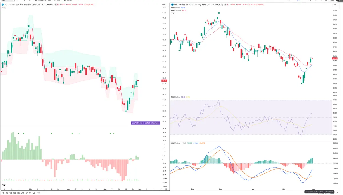Click the left chart TLT symbol title

[29, 5]
